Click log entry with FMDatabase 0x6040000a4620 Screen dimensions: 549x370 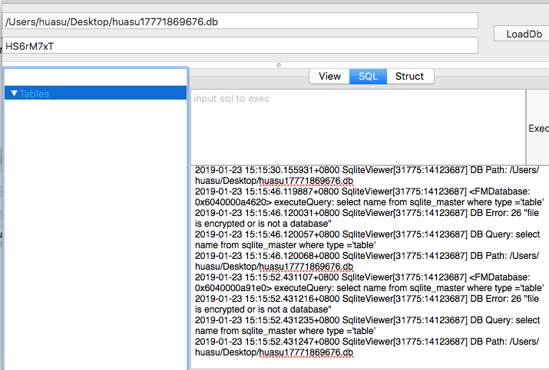click(369, 197)
